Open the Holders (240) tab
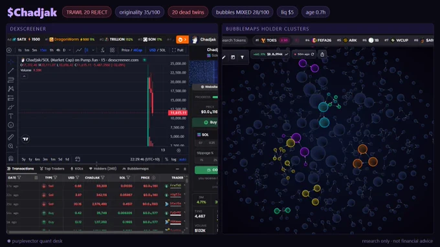 [x=103, y=169]
